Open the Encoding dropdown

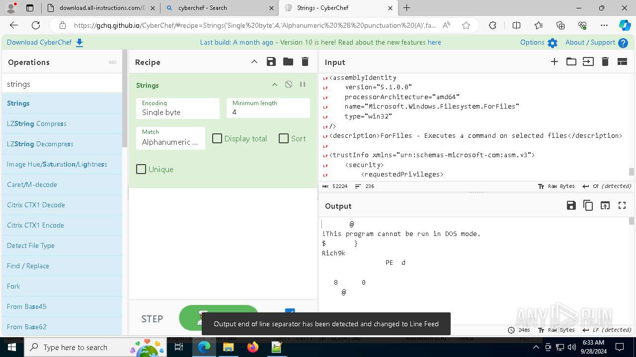[178, 109]
